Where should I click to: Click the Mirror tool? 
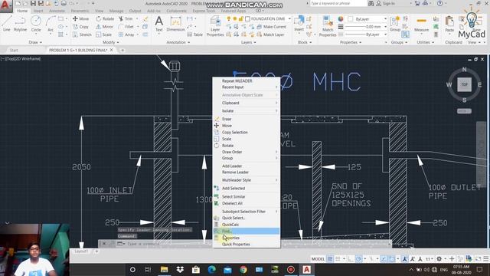click(105, 27)
